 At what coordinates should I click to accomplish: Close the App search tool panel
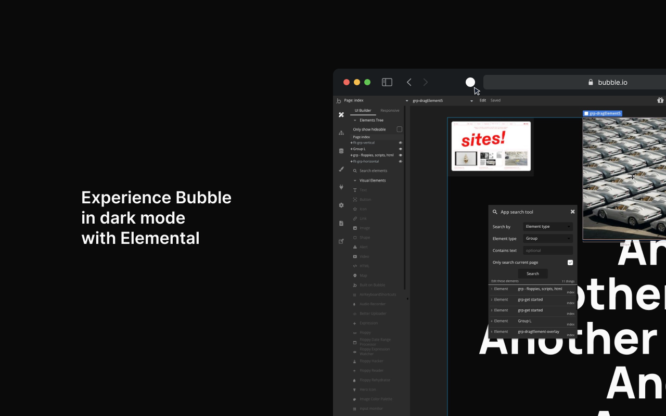pyautogui.click(x=572, y=212)
